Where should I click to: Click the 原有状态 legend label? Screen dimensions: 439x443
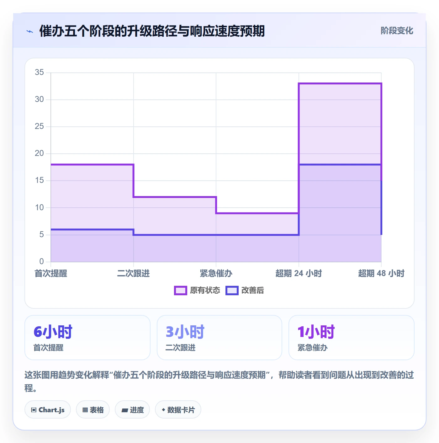[205, 291]
